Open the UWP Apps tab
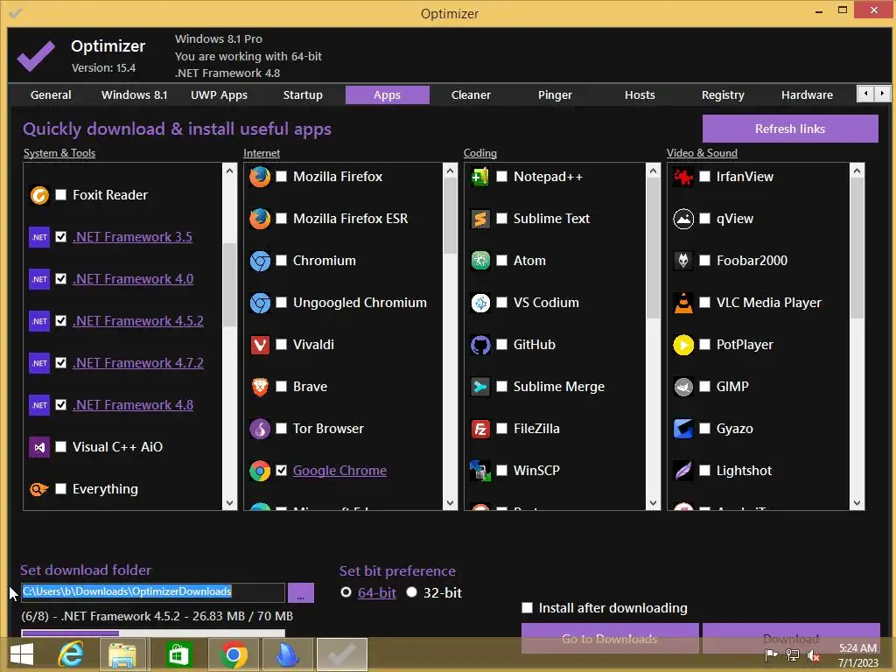896x672 pixels. (219, 94)
